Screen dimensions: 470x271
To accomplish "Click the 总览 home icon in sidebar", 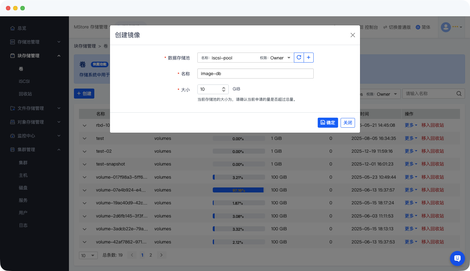I will pos(13,28).
